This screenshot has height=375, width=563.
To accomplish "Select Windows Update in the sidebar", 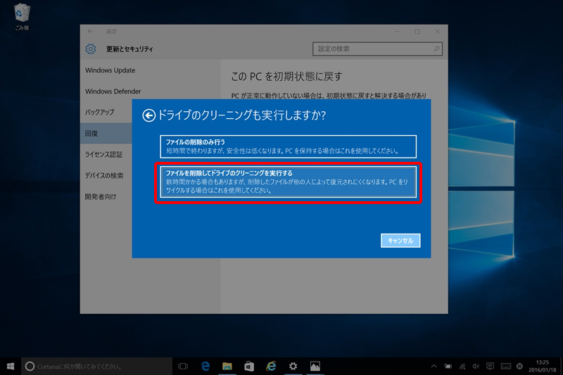I will [x=110, y=70].
